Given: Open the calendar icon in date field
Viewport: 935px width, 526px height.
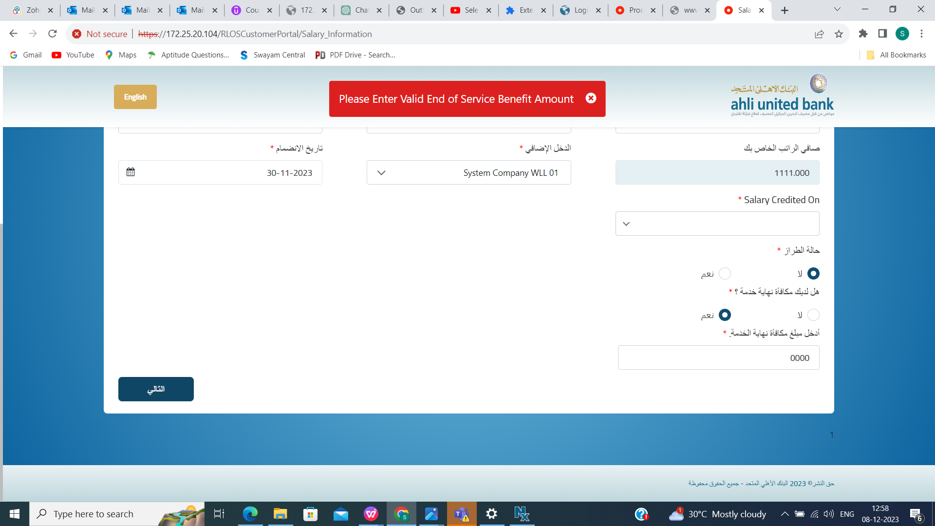Looking at the screenshot, I should pyautogui.click(x=131, y=172).
